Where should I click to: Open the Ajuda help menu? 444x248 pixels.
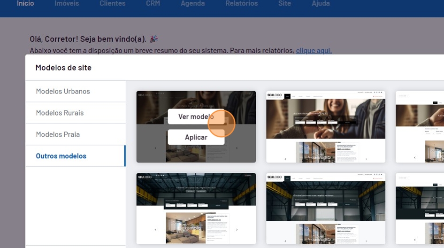coord(321,4)
